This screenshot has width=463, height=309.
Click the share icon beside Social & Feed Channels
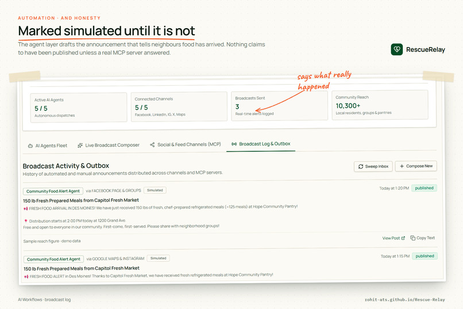coord(152,144)
